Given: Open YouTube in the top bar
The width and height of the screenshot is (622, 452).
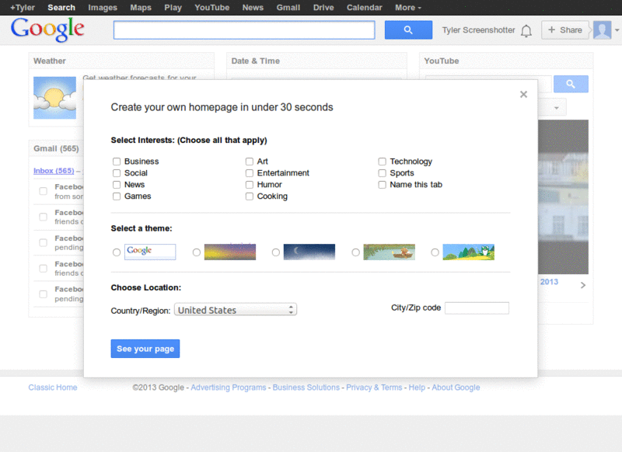Looking at the screenshot, I should click(x=211, y=8).
